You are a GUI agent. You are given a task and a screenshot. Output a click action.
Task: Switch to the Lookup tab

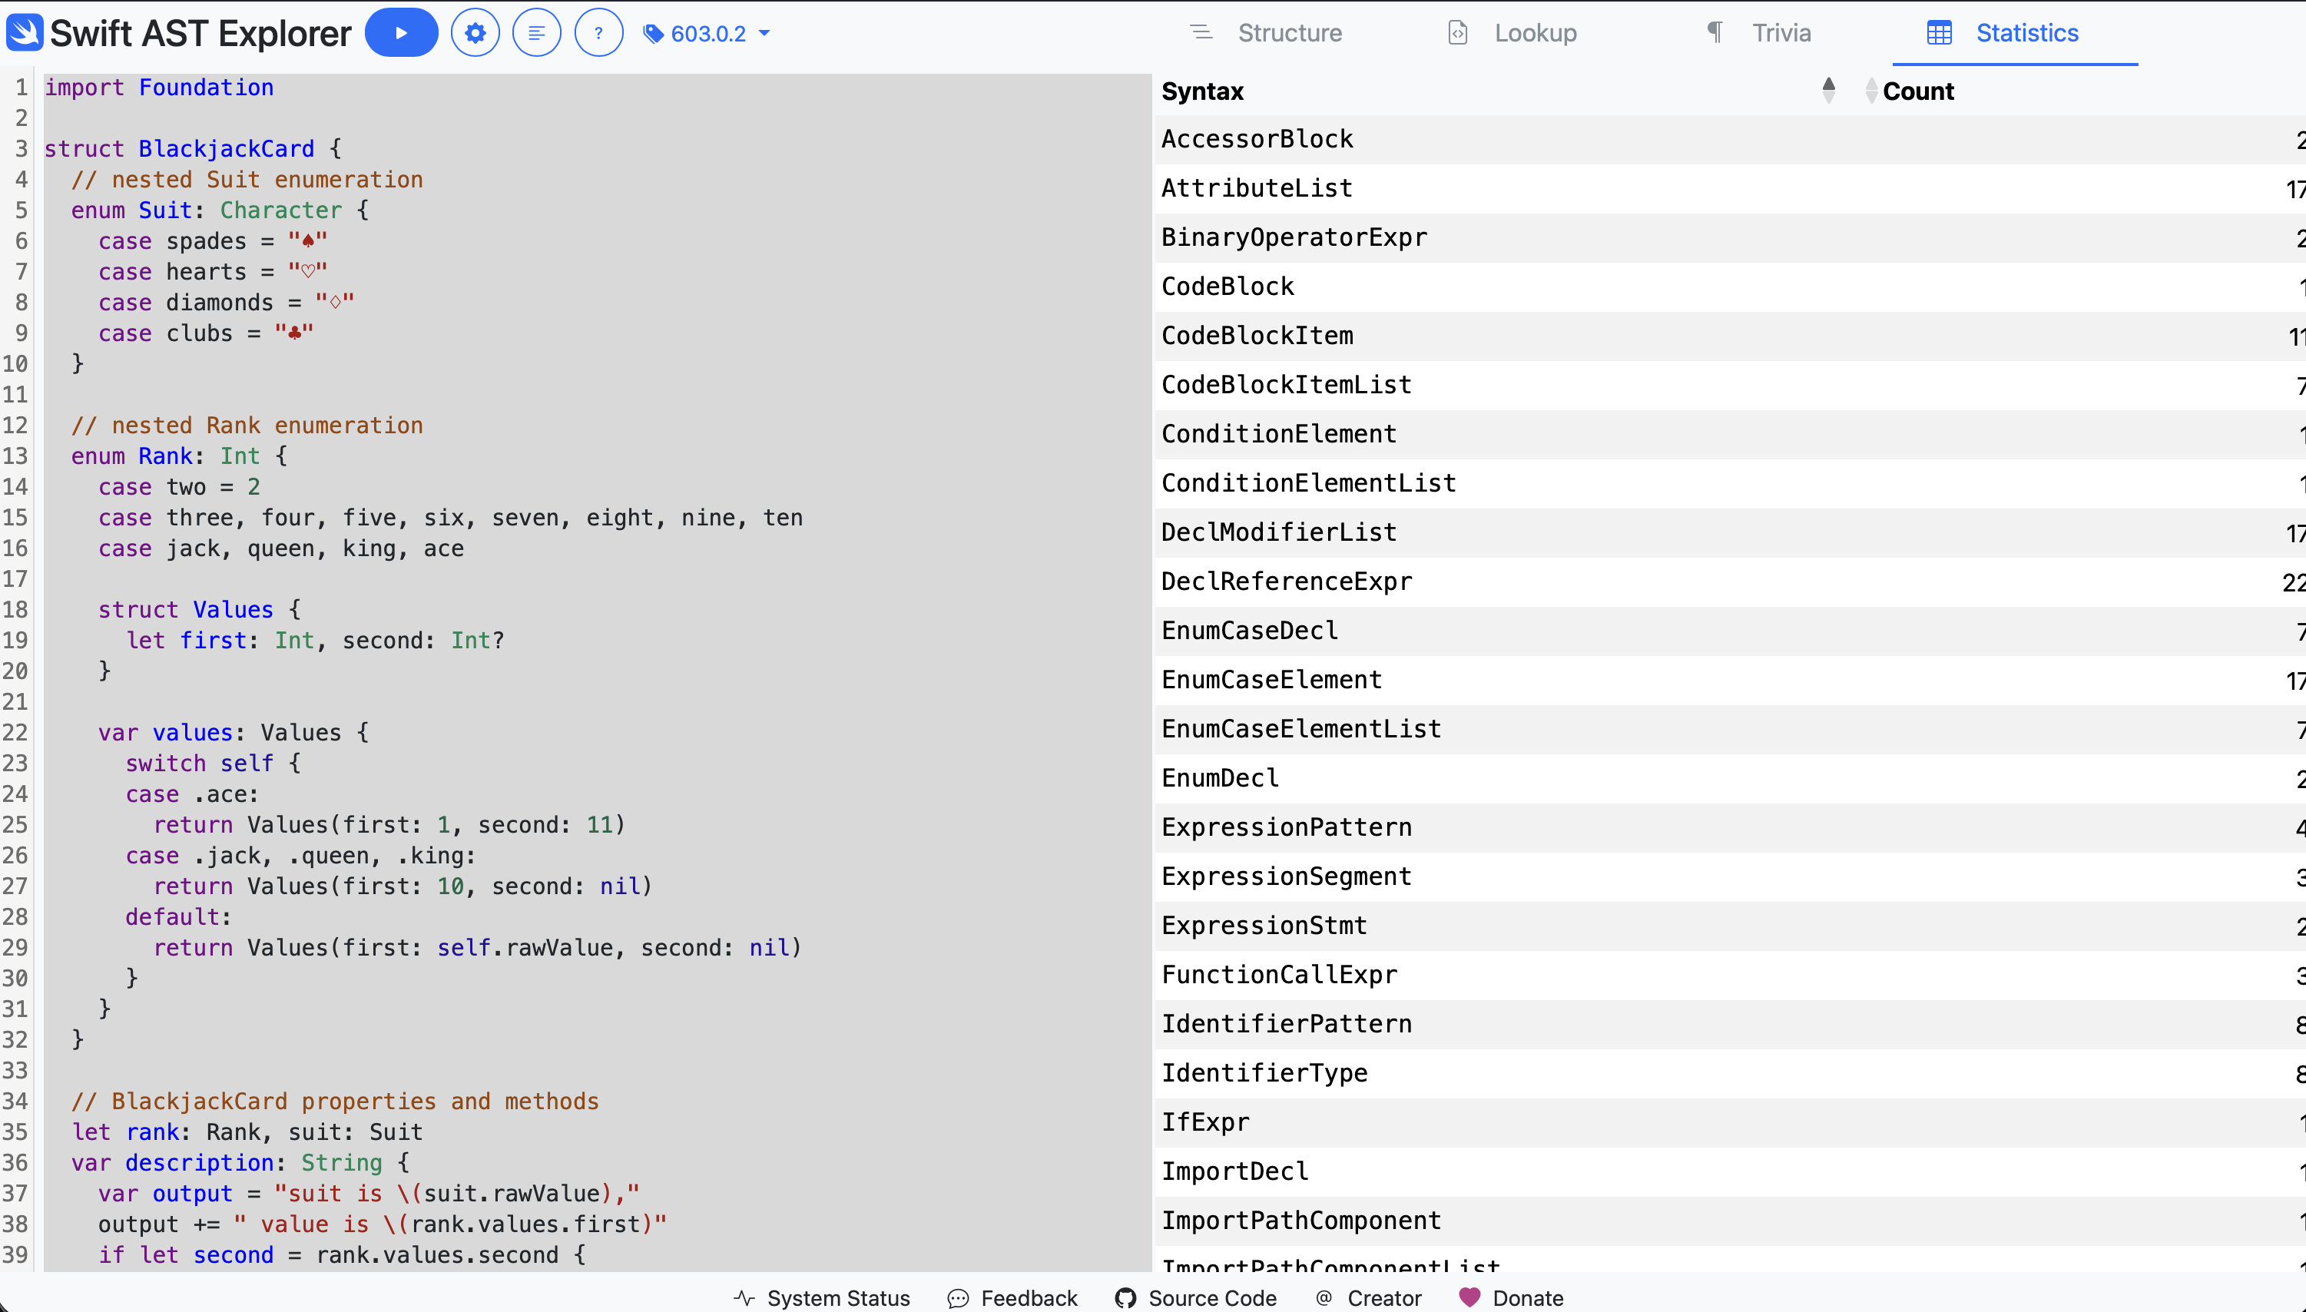[1513, 32]
